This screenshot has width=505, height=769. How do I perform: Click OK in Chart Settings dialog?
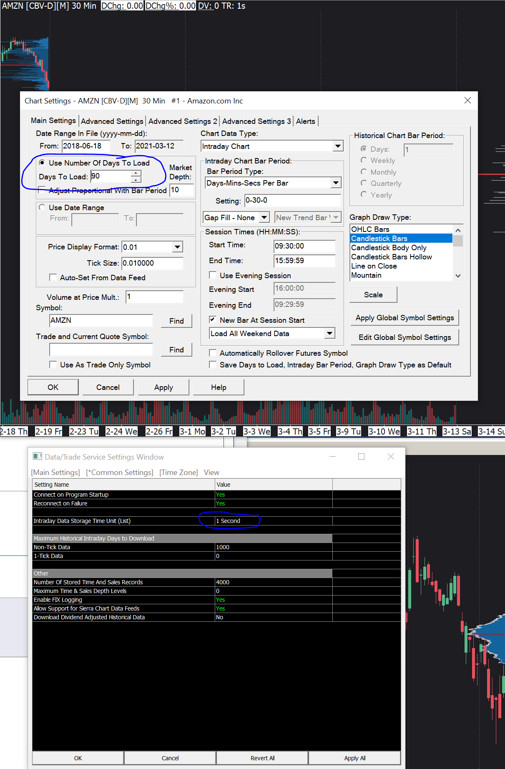tap(53, 387)
